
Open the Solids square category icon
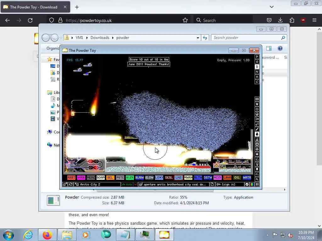click(257, 144)
